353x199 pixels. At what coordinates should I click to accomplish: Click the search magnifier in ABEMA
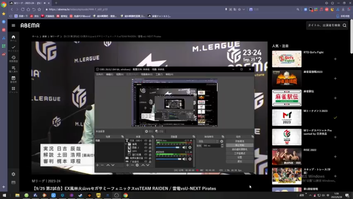tap(345, 26)
